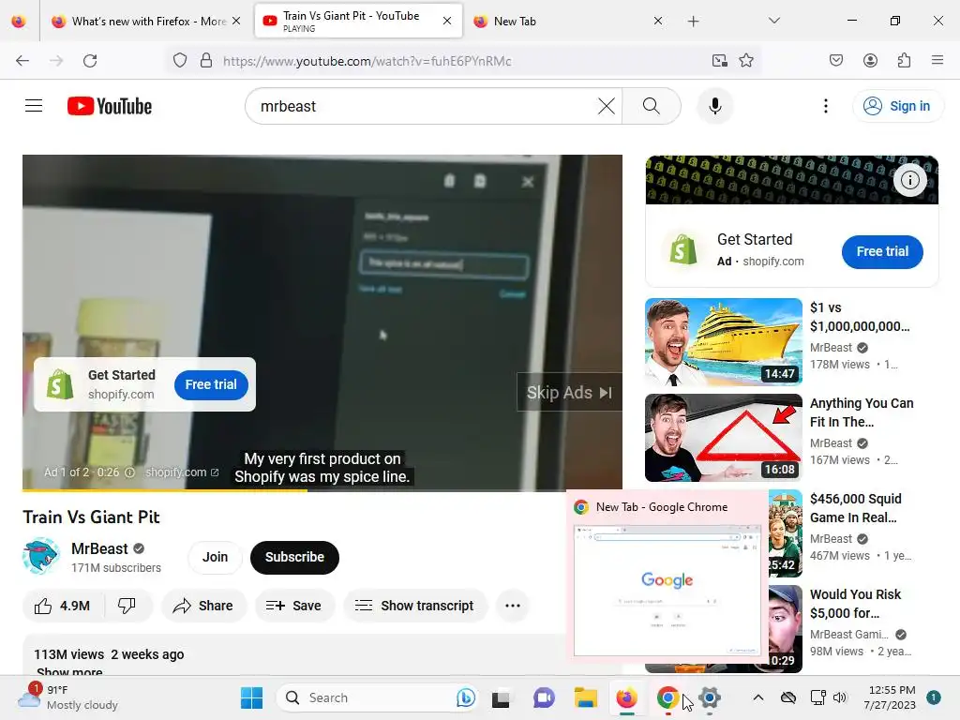Click Free trial on video overlay

pos(211,384)
